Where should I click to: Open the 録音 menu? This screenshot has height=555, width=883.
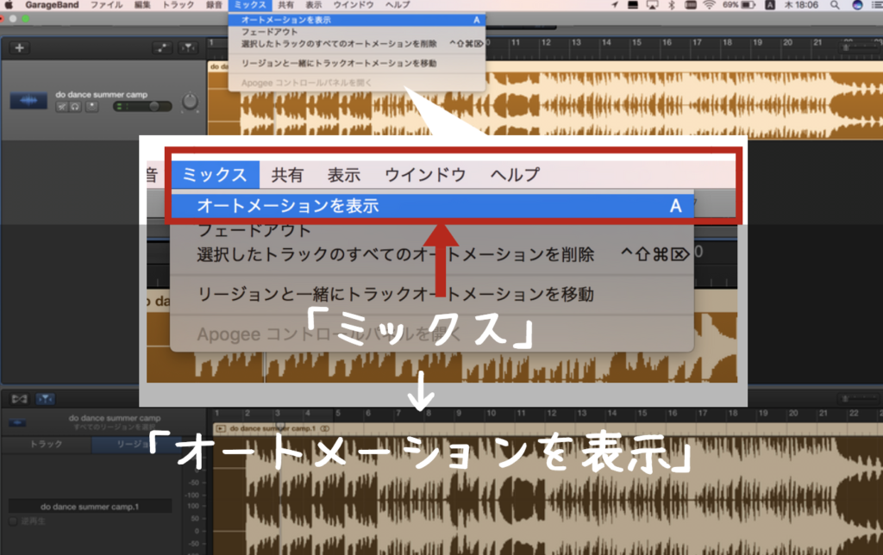pyautogui.click(x=214, y=5)
